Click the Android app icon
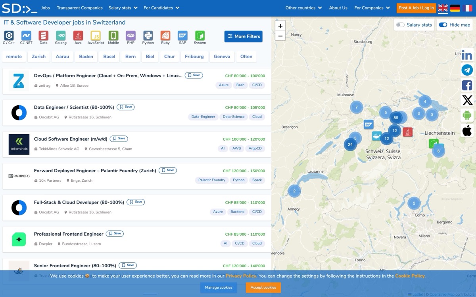This screenshot has width=476, height=297. coord(467,115)
